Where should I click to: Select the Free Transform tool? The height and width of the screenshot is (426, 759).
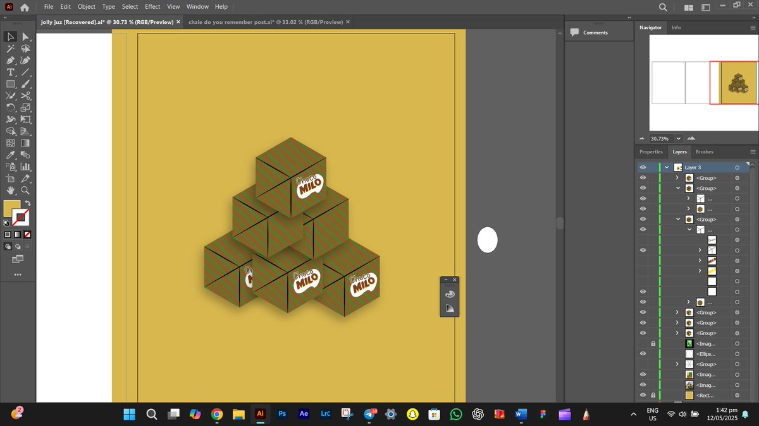coord(26,119)
